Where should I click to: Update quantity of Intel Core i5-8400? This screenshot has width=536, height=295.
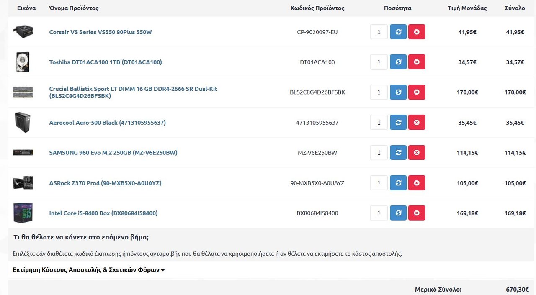click(398, 213)
